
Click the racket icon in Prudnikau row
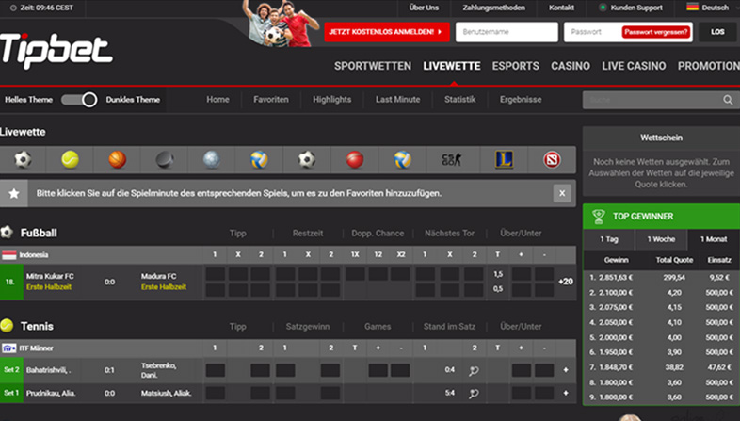pyautogui.click(x=474, y=393)
